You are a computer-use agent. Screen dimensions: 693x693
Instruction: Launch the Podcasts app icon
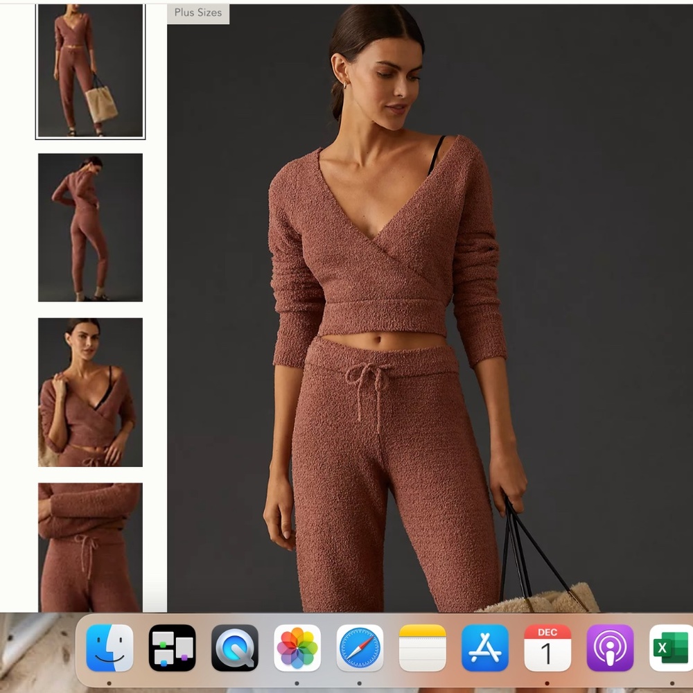[608, 649]
